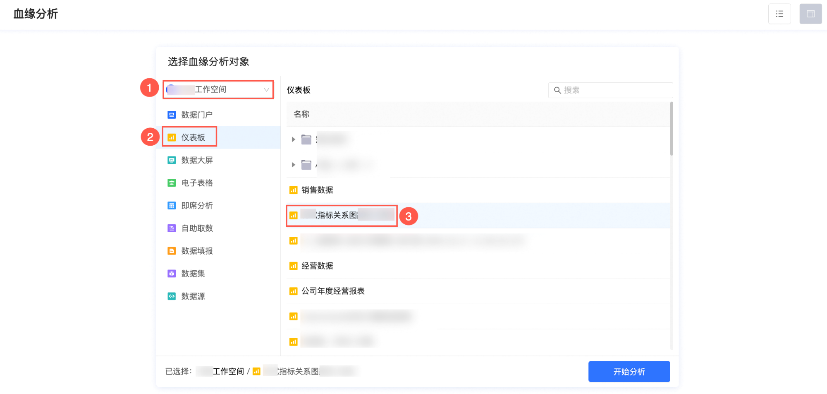Image resolution: width=827 pixels, height=394 pixels.
Task: Select the 公司年度经营报表 dashboard
Action: coord(333,291)
